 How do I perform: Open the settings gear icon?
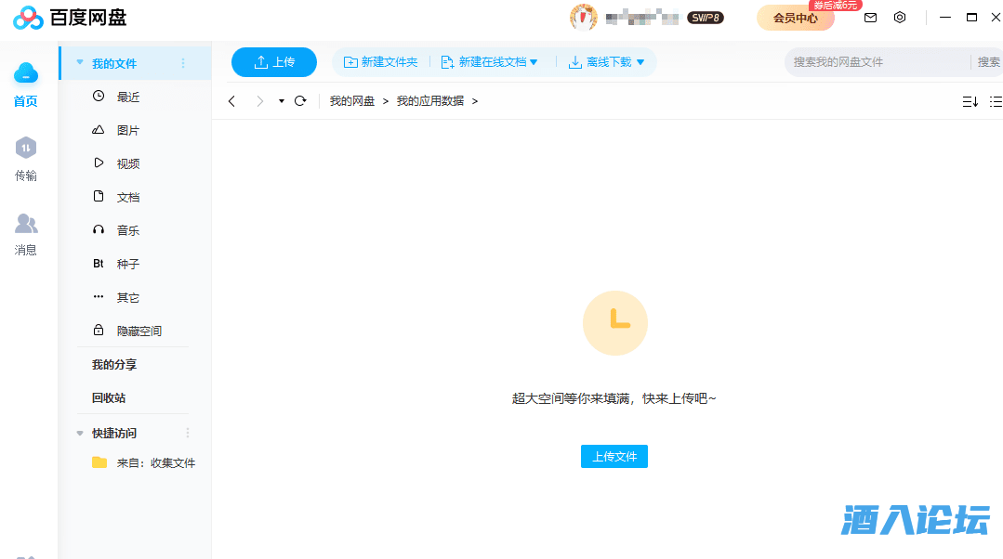900,17
